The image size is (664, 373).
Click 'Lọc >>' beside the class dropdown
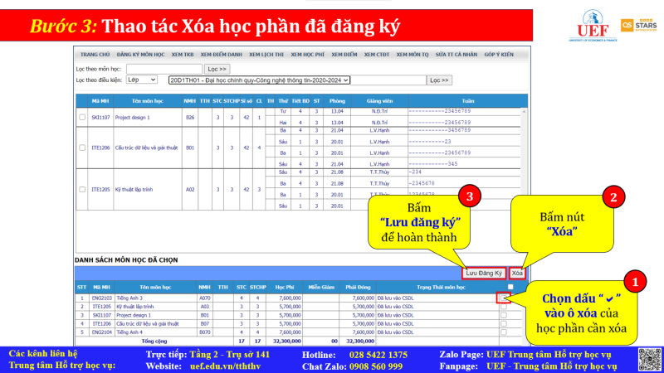coord(439,80)
